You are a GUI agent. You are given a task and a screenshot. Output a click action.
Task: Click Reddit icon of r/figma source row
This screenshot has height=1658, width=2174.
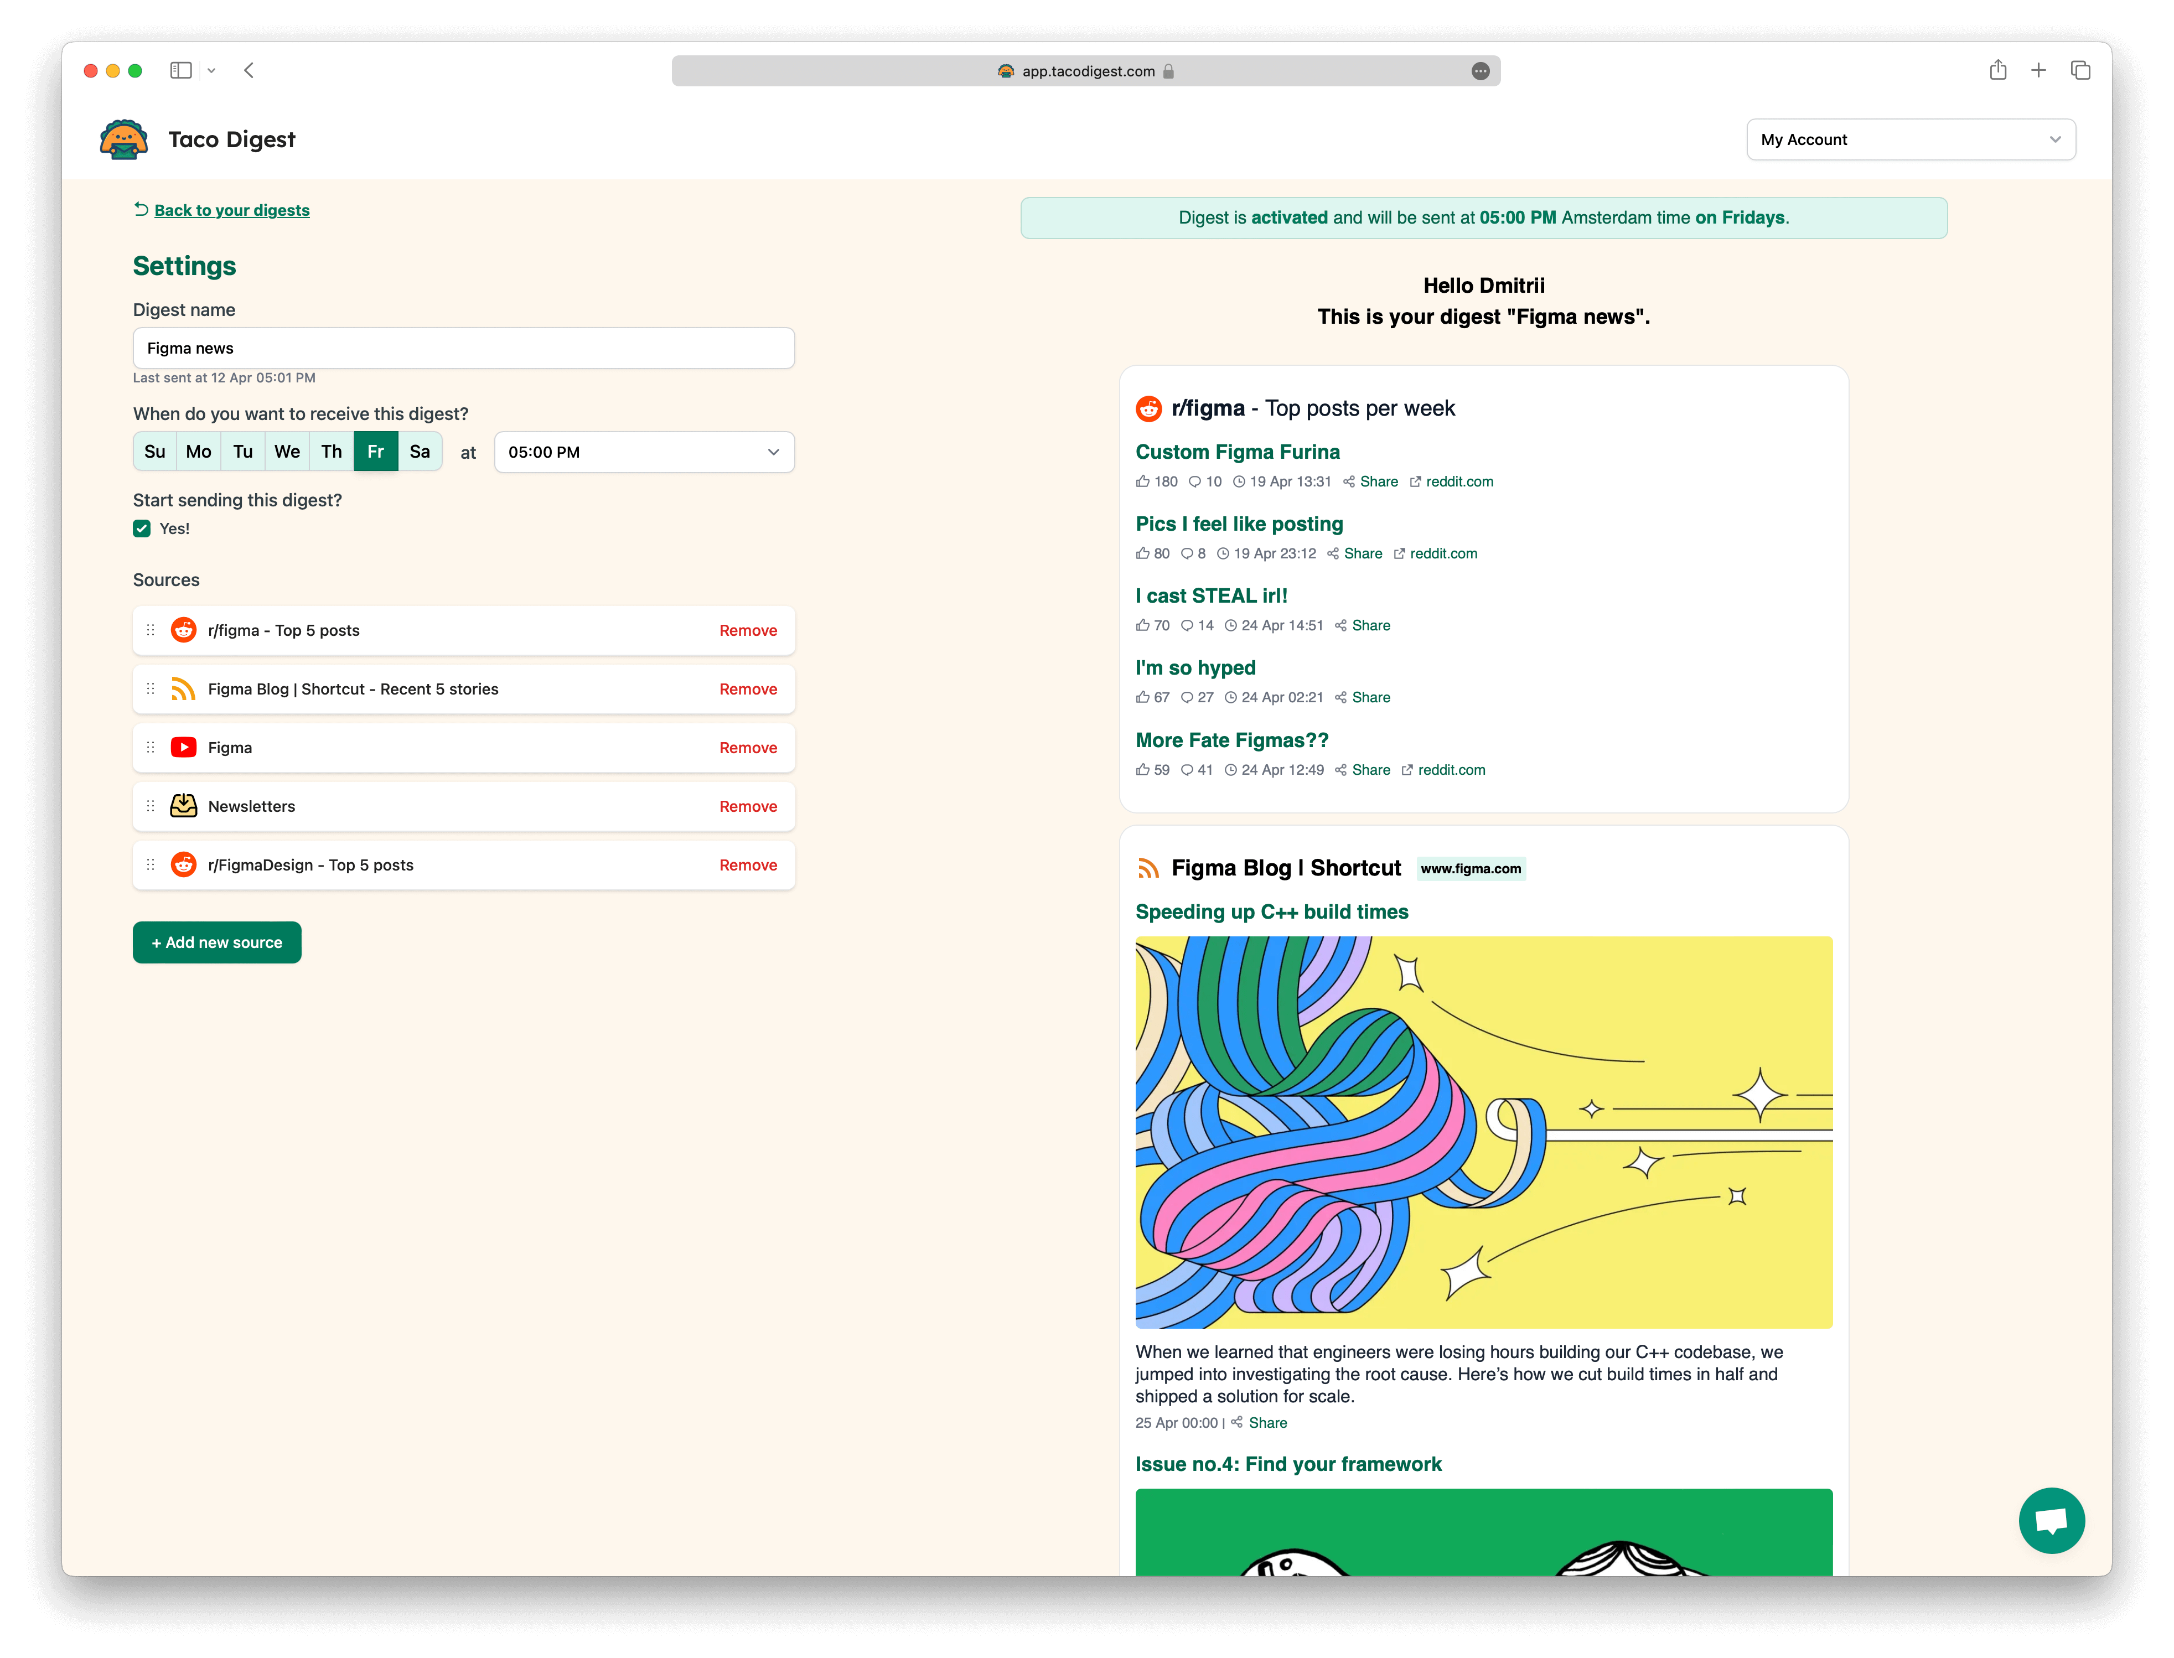click(x=184, y=630)
